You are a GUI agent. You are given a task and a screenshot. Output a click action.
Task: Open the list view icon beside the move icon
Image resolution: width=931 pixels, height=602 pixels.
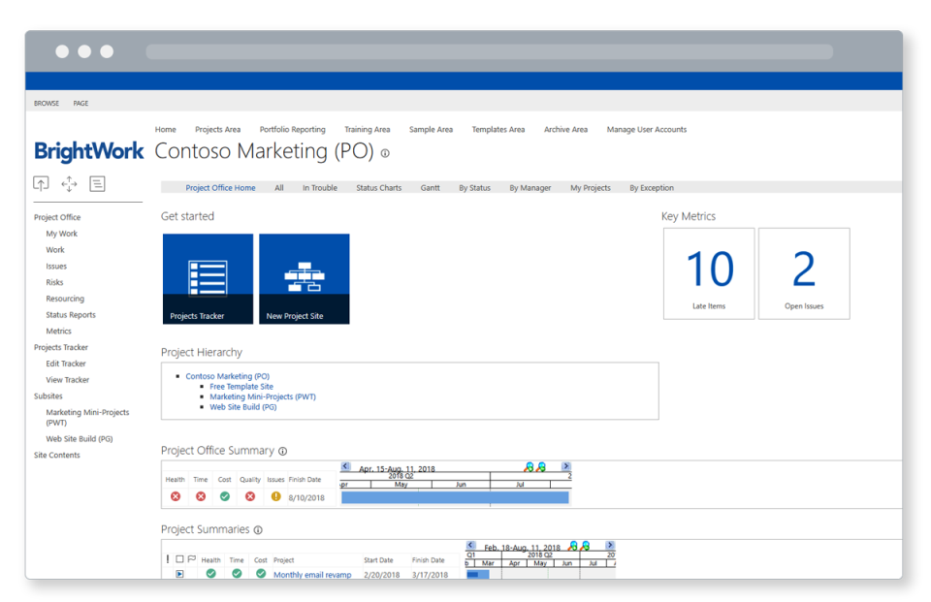coord(97,183)
